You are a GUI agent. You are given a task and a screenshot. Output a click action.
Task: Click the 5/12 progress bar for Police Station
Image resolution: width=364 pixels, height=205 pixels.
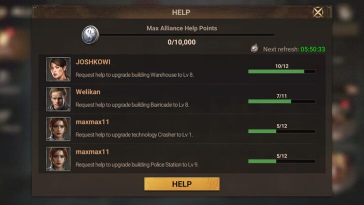[x=282, y=161]
